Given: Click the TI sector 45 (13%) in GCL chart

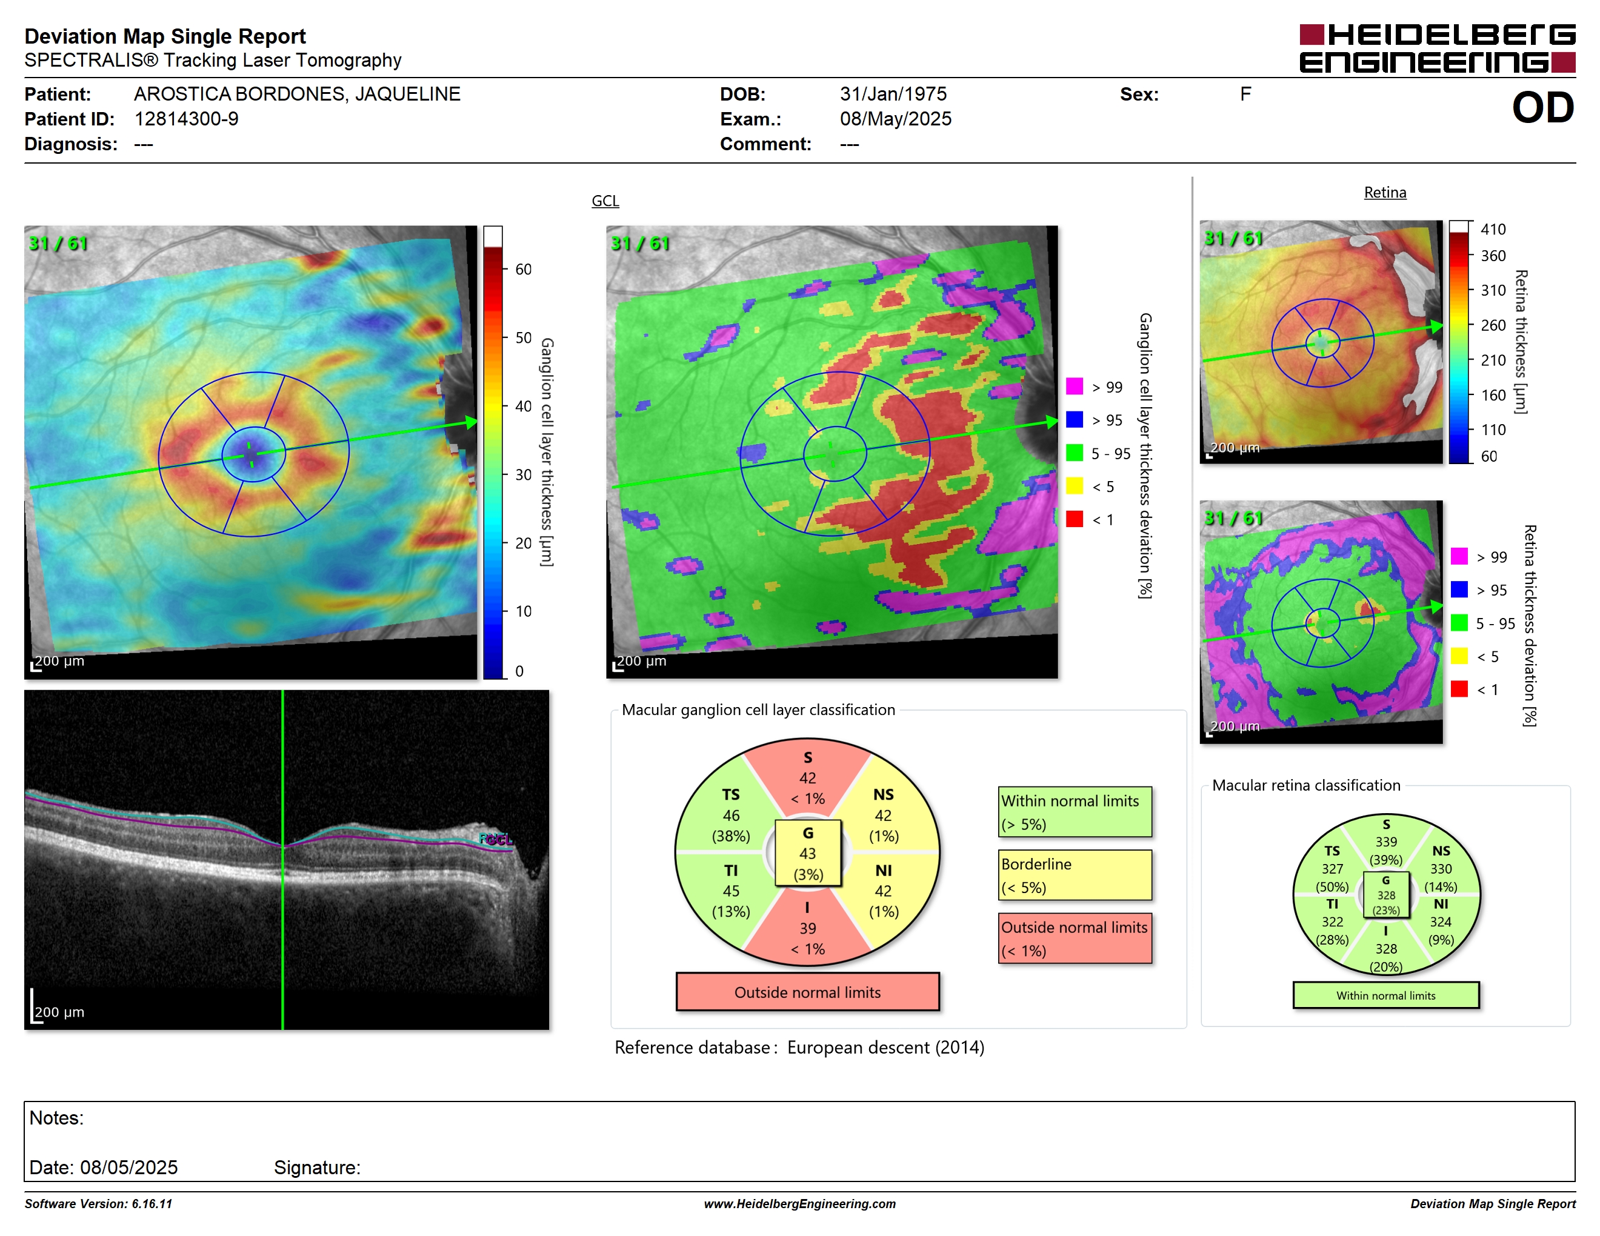Looking at the screenshot, I should click(x=730, y=891).
